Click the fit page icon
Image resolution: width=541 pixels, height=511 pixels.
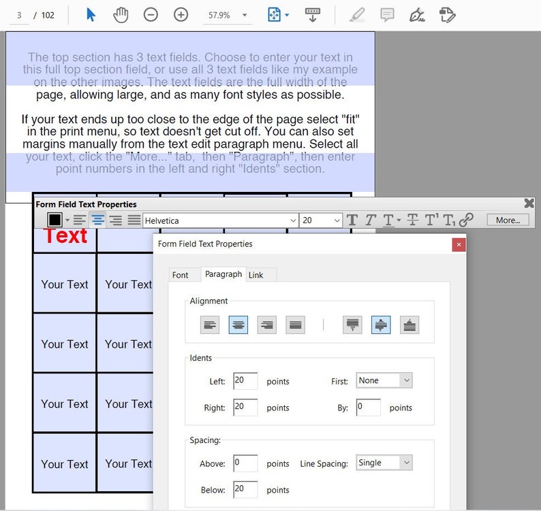tap(275, 15)
